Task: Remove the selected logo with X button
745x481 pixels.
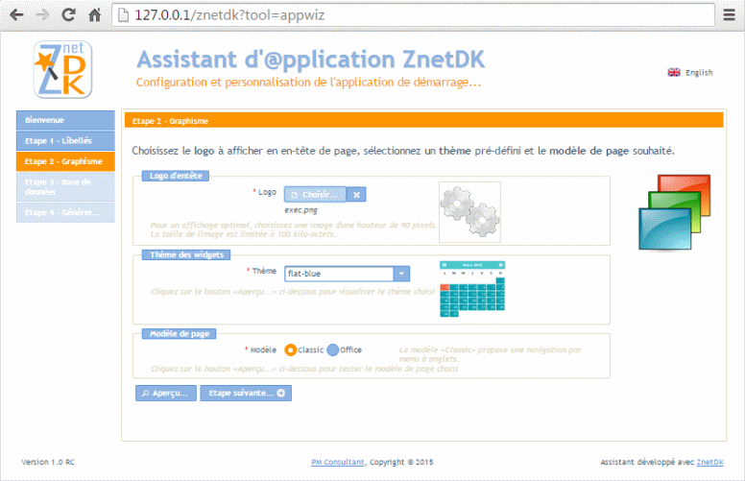Action: [x=356, y=194]
